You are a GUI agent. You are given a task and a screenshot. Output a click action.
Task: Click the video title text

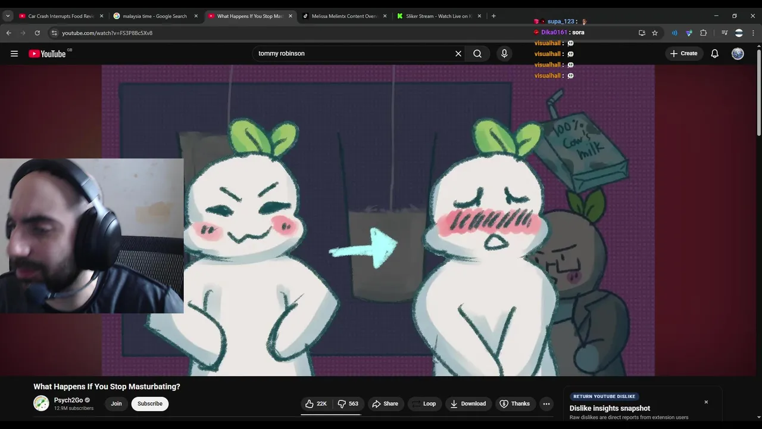coord(107,387)
